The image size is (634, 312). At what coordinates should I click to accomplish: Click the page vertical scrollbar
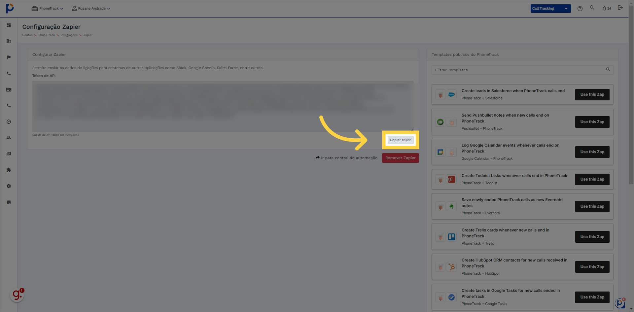click(631, 96)
